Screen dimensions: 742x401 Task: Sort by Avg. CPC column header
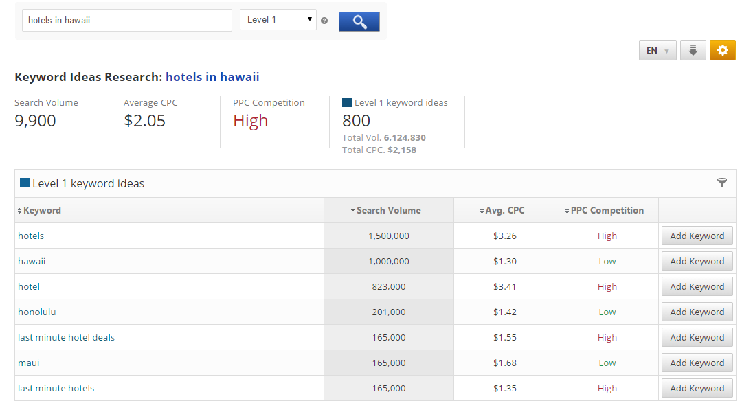(x=505, y=211)
